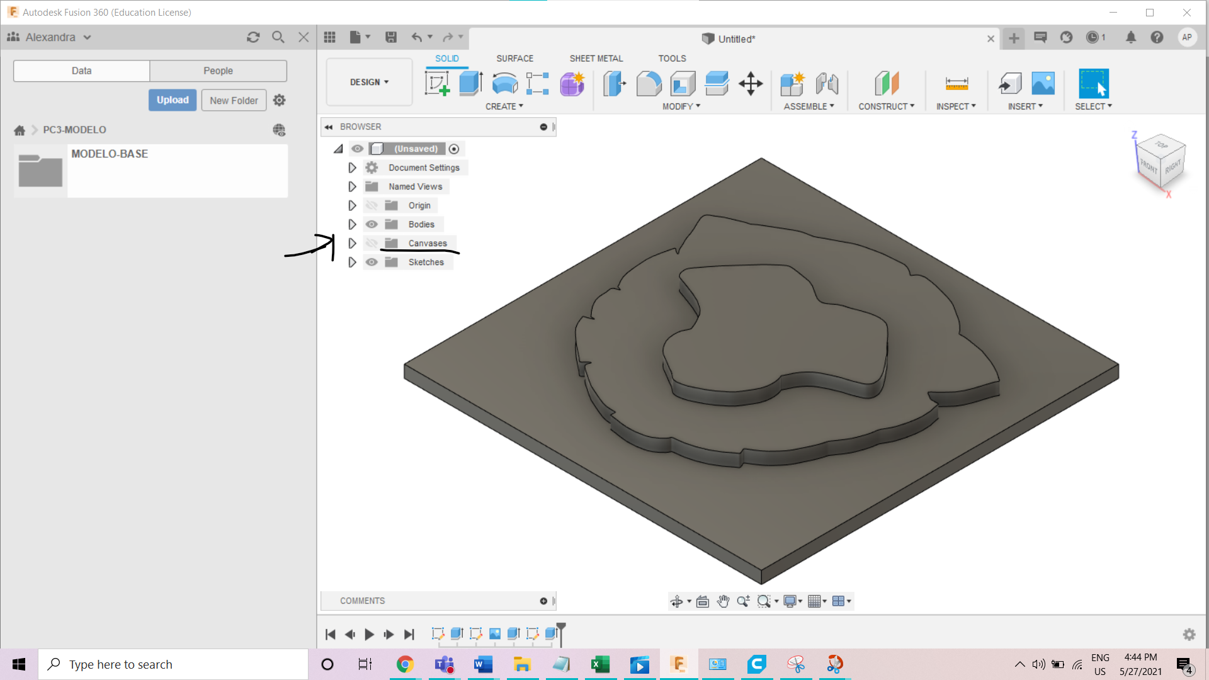Expand the Comments panel with plus button
This screenshot has width=1209, height=680.
(x=543, y=601)
